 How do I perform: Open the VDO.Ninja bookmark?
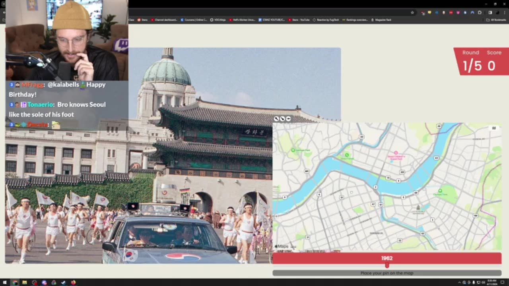[218, 19]
